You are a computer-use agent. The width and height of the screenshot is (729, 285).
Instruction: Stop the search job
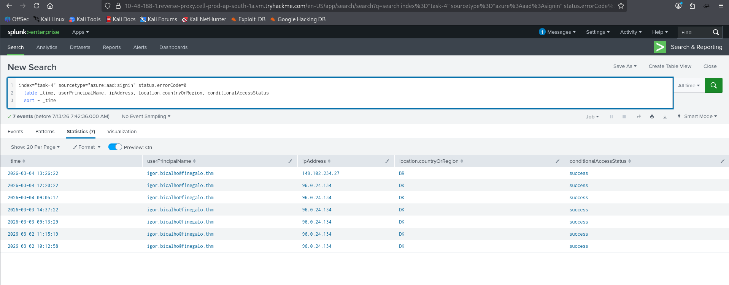pos(624,117)
